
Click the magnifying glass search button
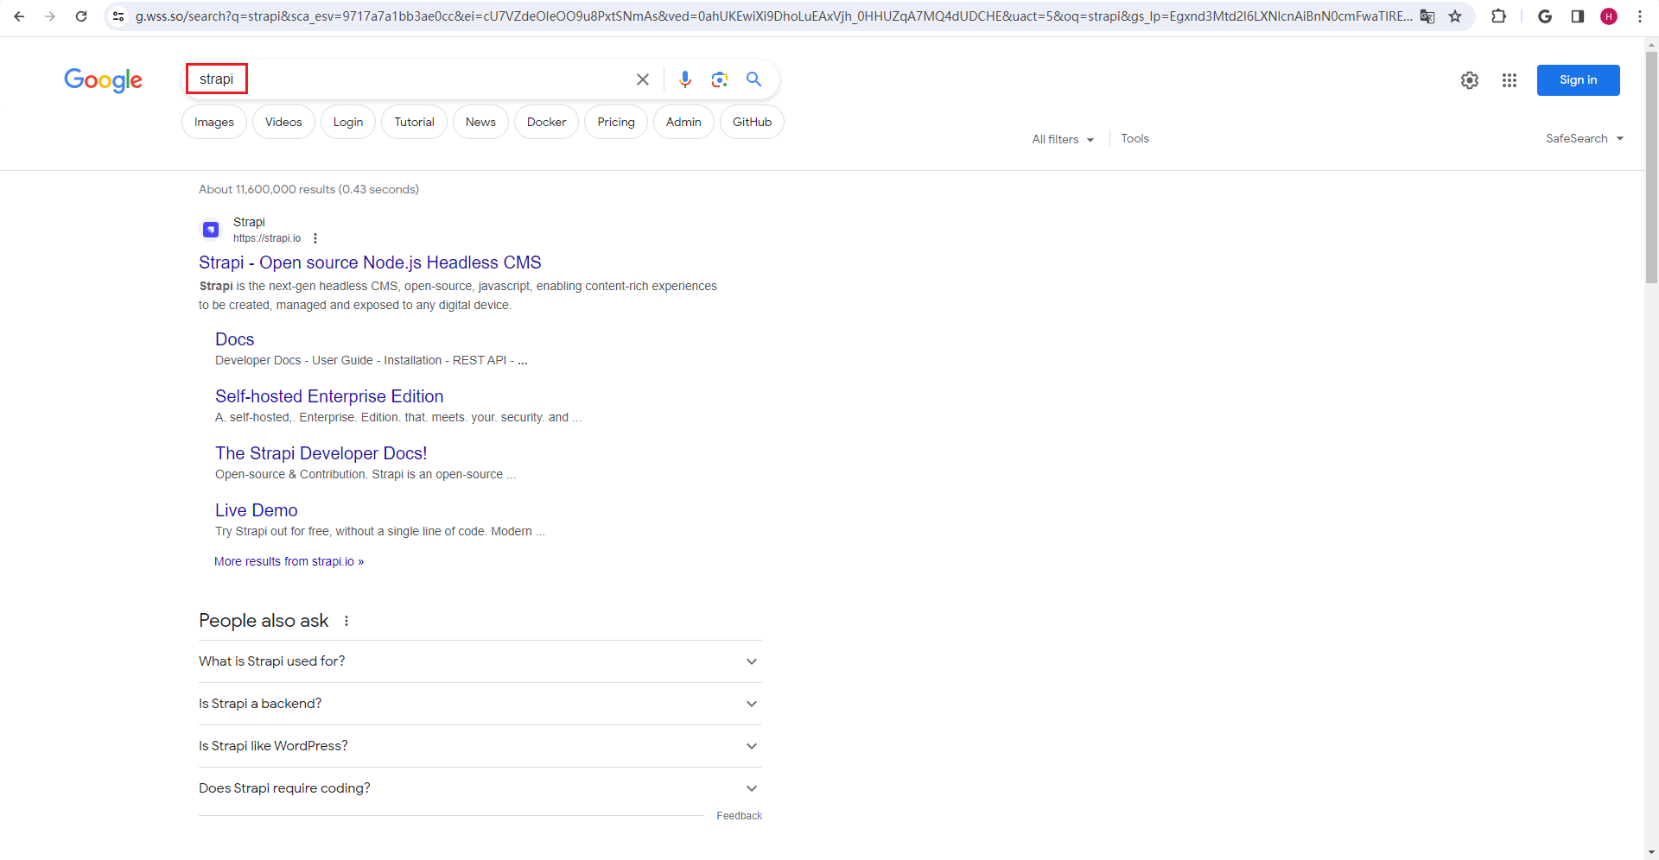point(753,79)
